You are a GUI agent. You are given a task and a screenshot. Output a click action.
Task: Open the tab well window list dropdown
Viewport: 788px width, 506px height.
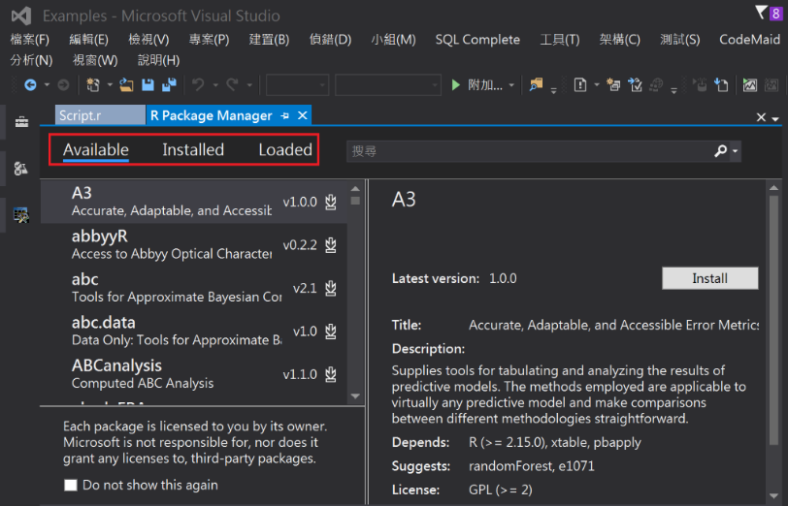(775, 118)
